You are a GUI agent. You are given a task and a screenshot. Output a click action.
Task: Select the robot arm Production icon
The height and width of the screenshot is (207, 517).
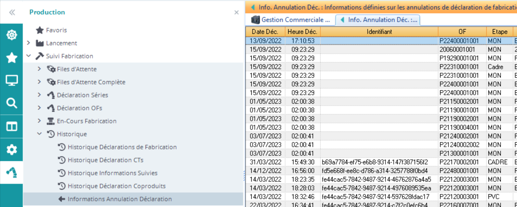[x=12, y=172]
